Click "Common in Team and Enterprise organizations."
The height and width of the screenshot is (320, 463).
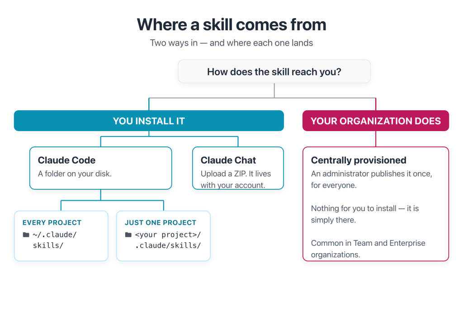(368, 249)
